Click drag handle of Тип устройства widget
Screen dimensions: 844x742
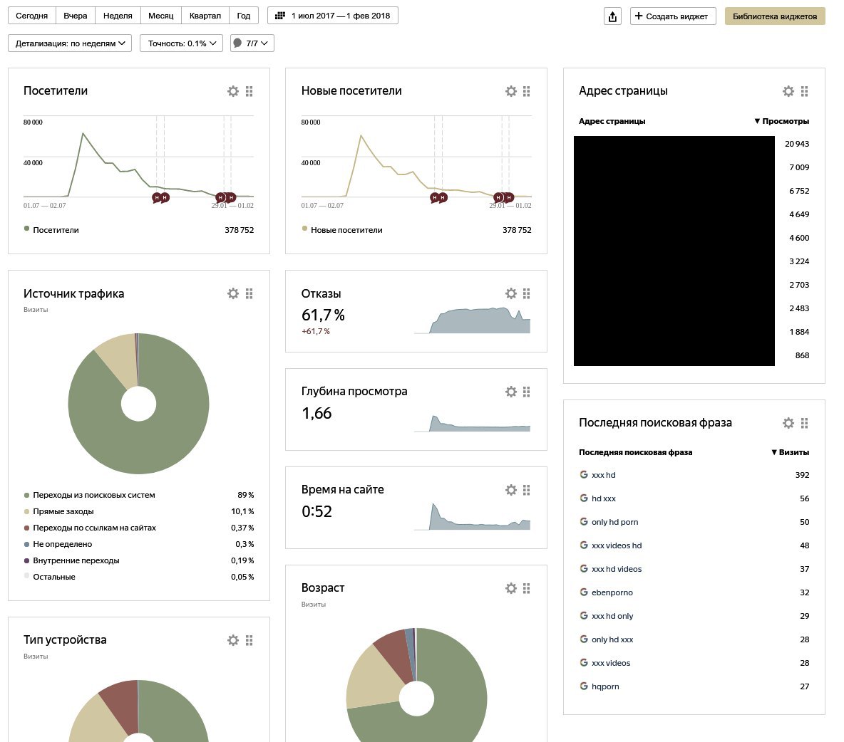pyautogui.click(x=249, y=640)
